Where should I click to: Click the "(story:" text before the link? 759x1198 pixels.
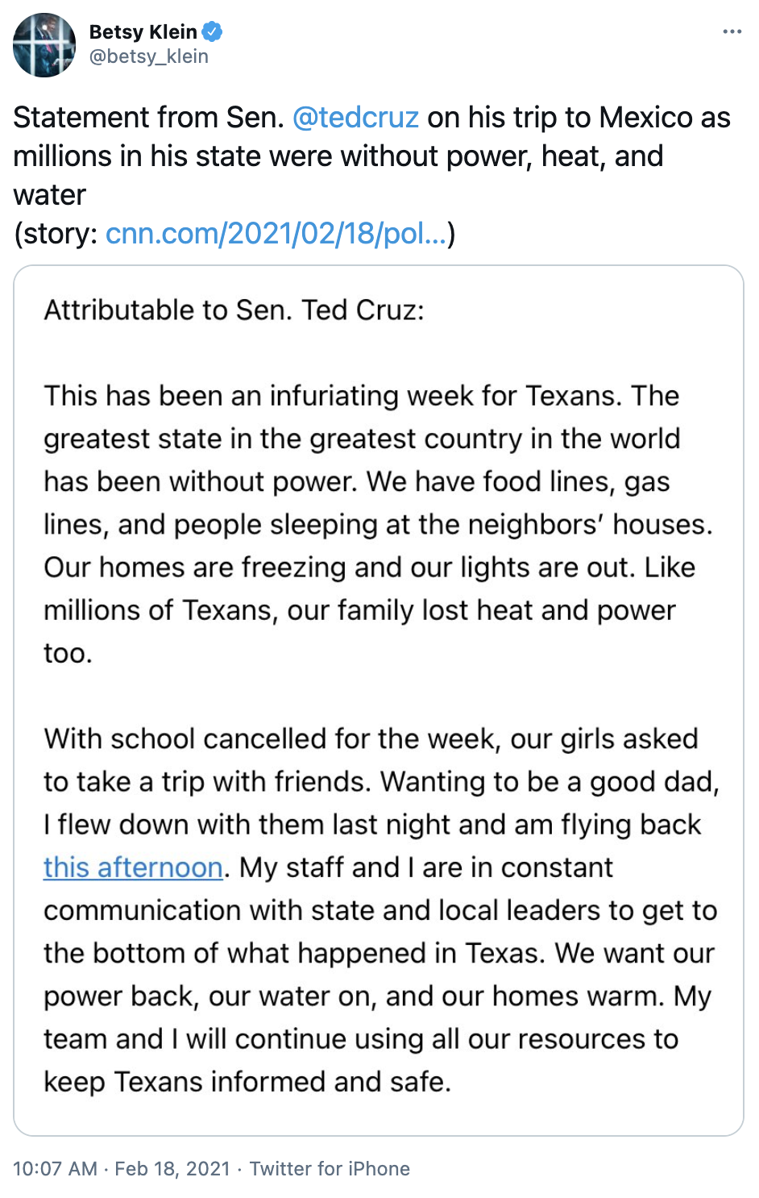[x=56, y=234]
